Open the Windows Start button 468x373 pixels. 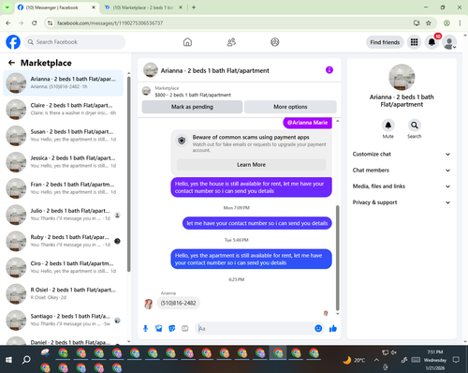[8, 360]
